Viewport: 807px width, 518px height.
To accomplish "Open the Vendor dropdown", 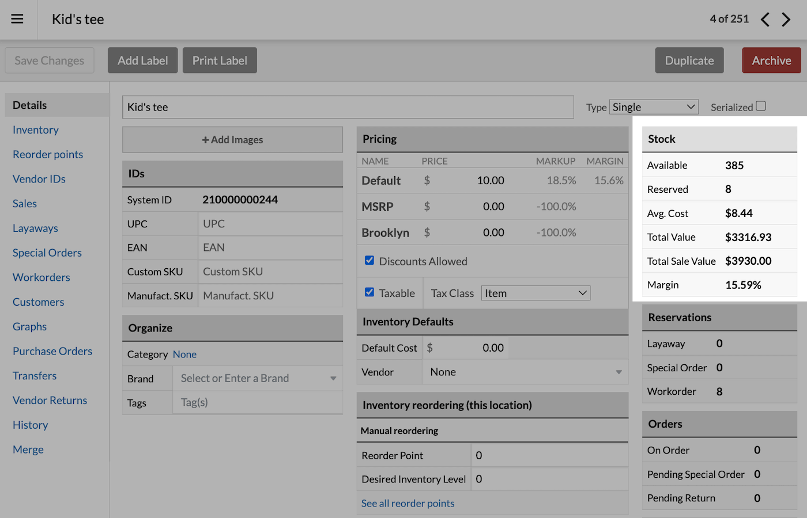I will (525, 372).
